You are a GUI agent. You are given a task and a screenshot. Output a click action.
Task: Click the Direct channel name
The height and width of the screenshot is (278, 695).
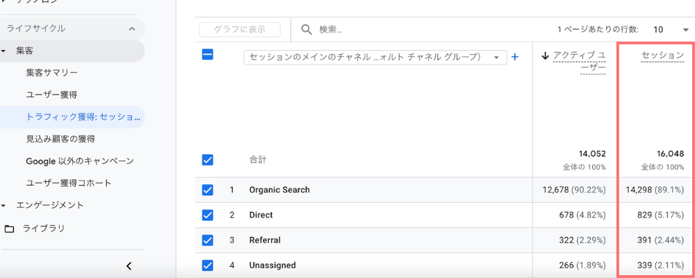coord(261,215)
